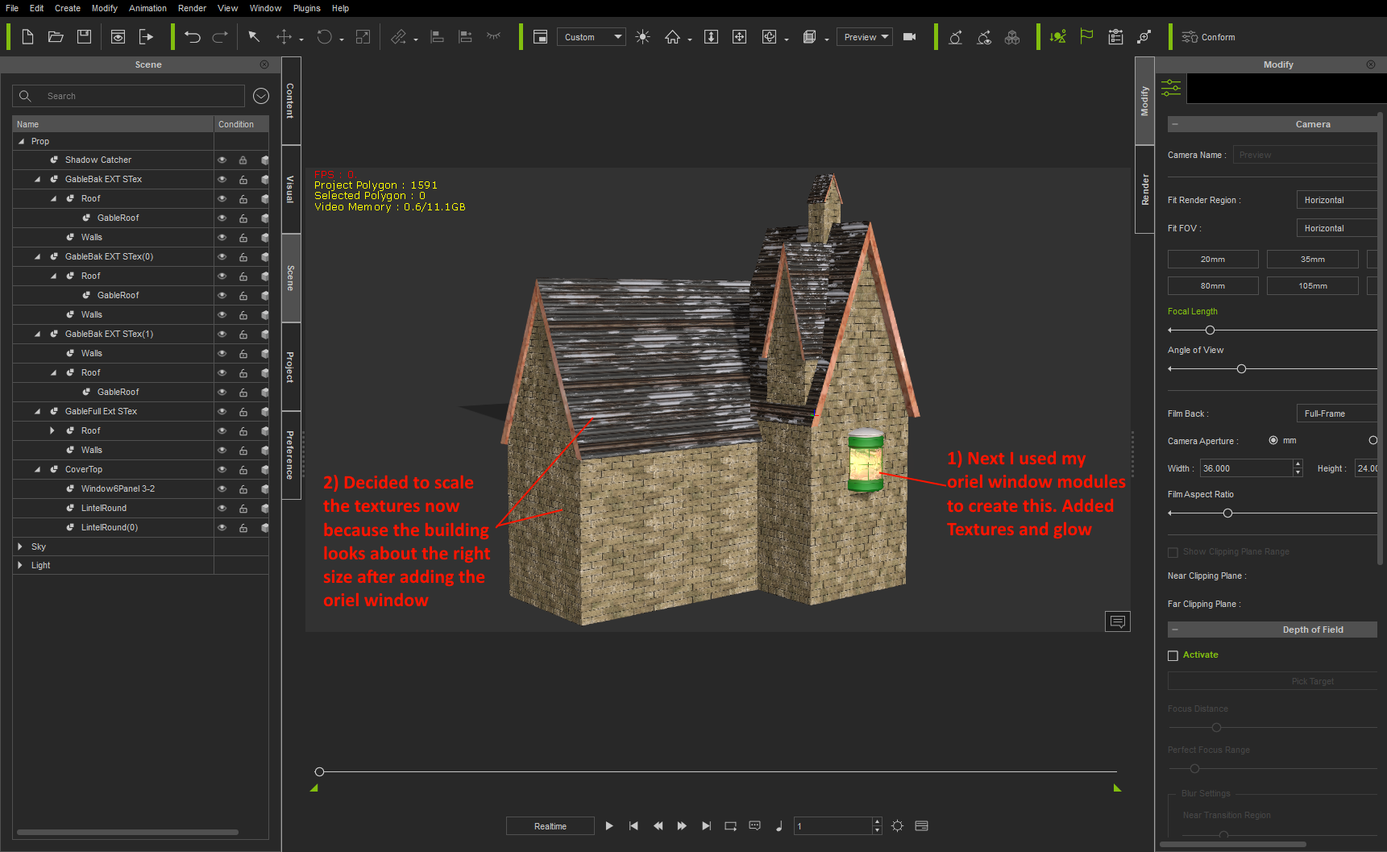The height and width of the screenshot is (852, 1387).
Task: Save the project with the floppy icon
Action: pyautogui.click(x=84, y=37)
